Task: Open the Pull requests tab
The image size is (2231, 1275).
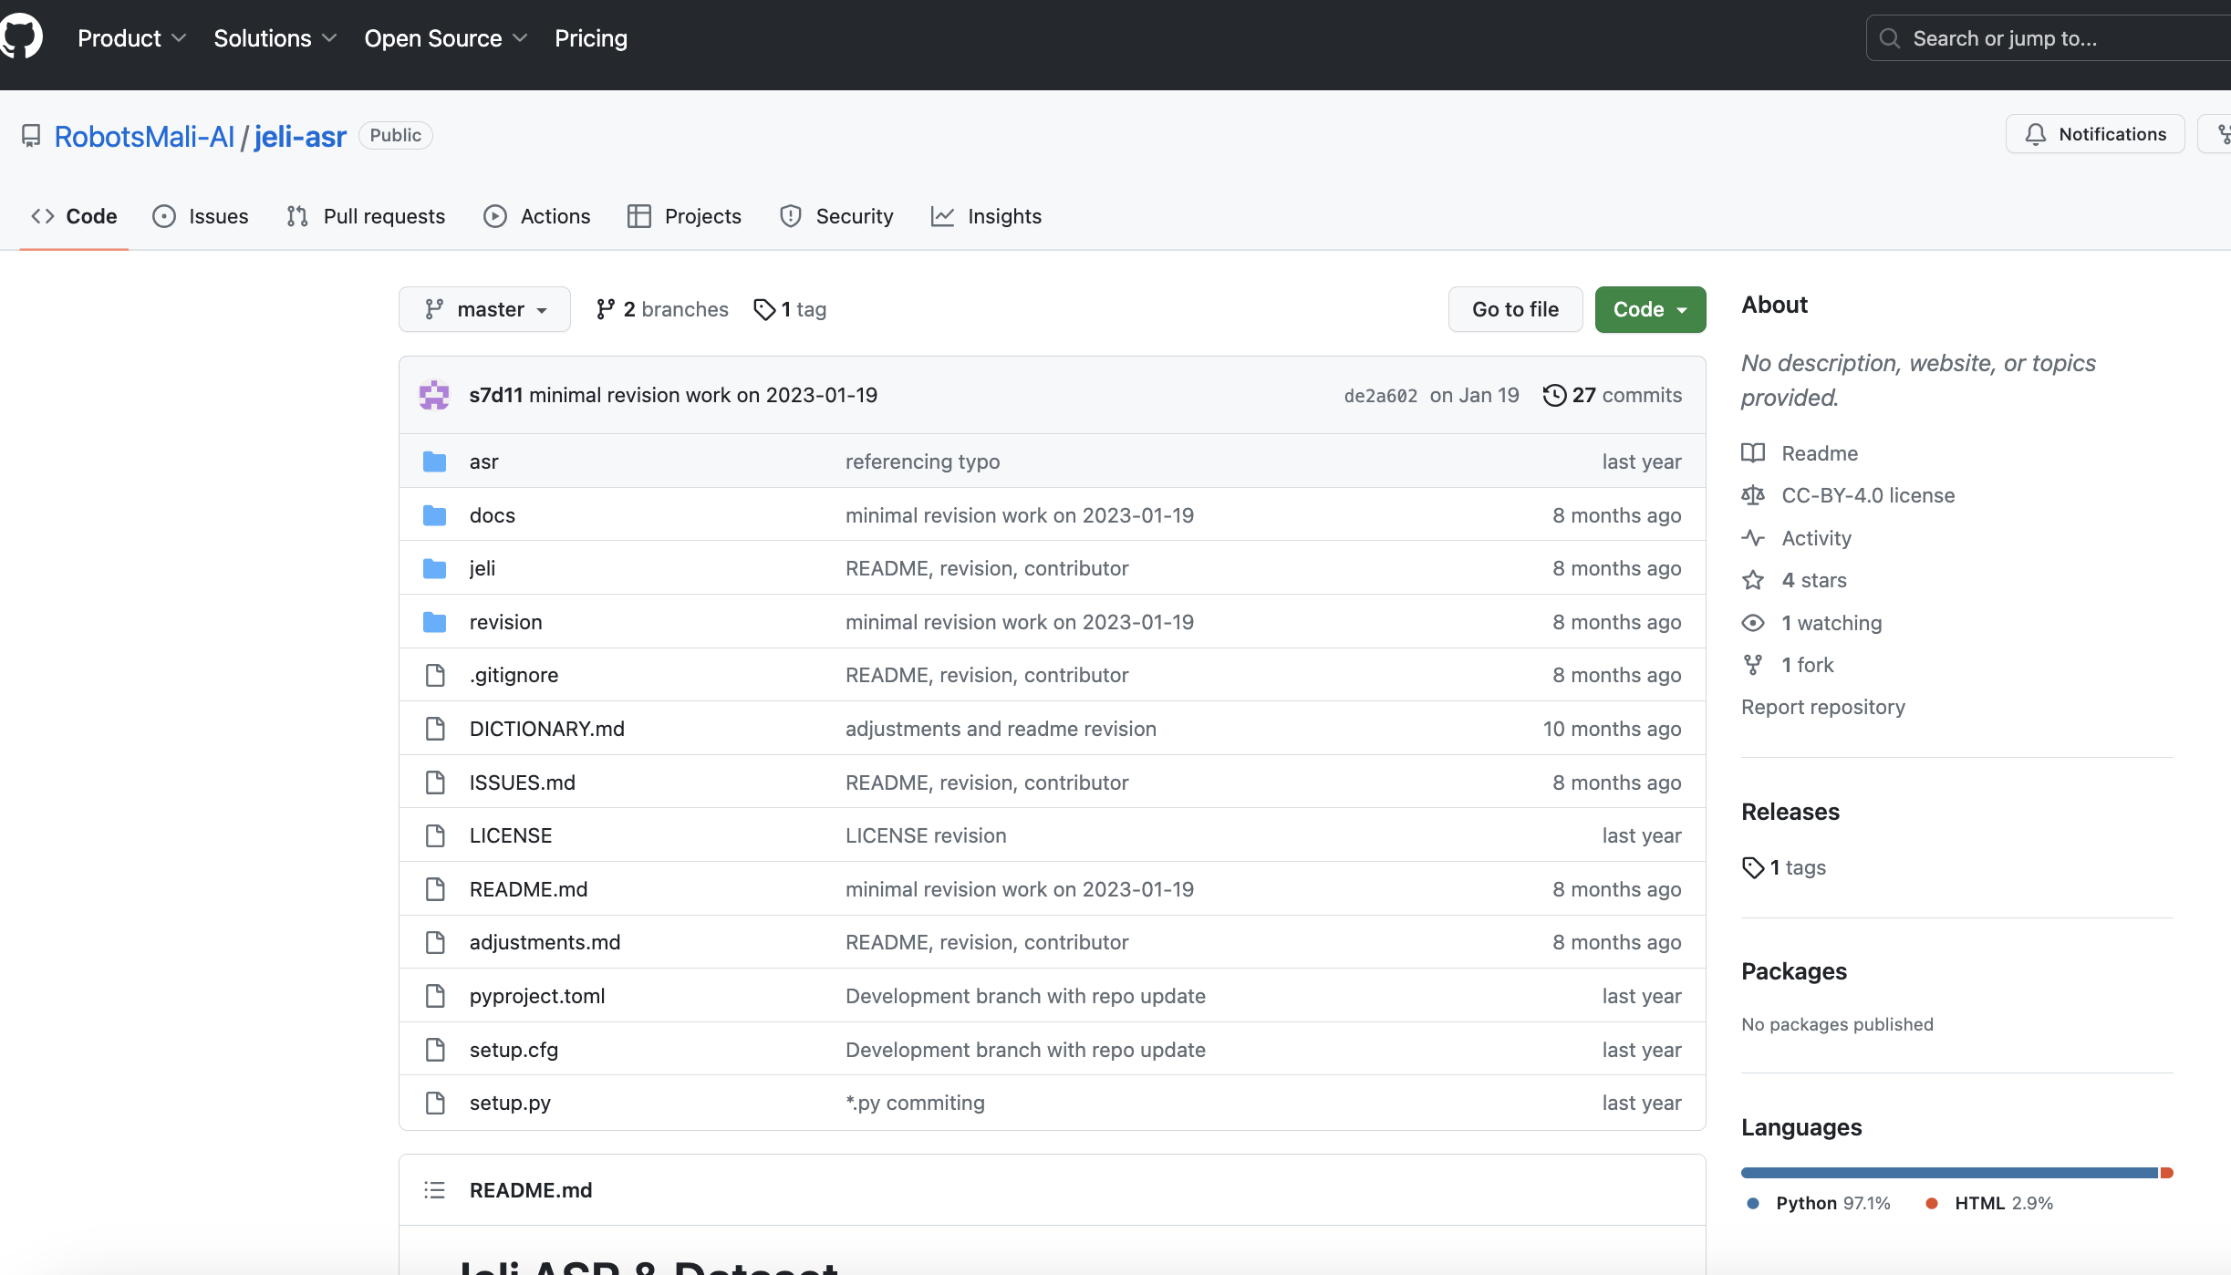Action: coord(366,216)
